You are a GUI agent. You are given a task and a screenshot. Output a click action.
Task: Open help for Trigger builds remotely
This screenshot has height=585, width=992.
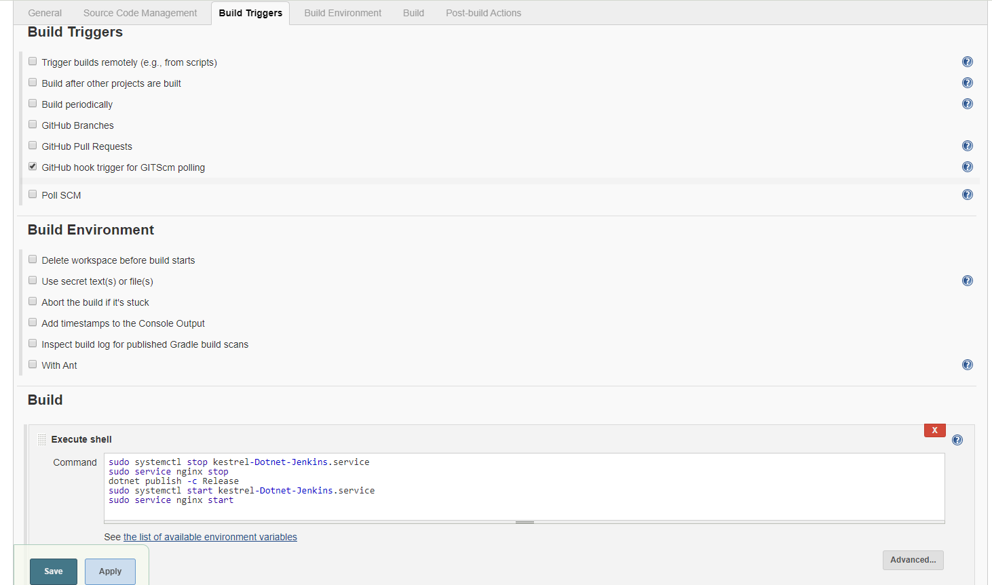pyautogui.click(x=968, y=62)
